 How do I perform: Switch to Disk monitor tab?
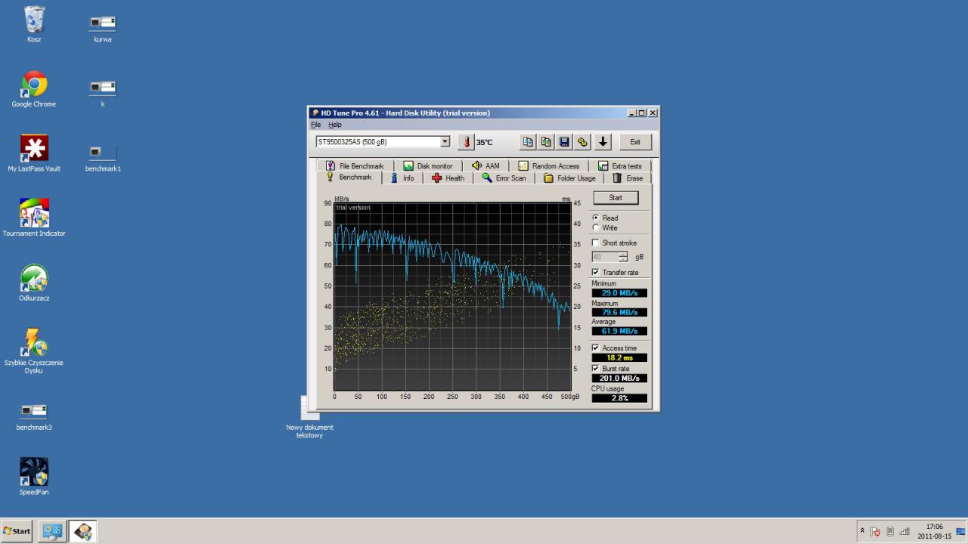tap(428, 166)
